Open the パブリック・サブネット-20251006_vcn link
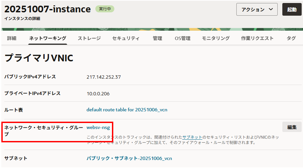This screenshot has height=168, width=303. (x=129, y=158)
